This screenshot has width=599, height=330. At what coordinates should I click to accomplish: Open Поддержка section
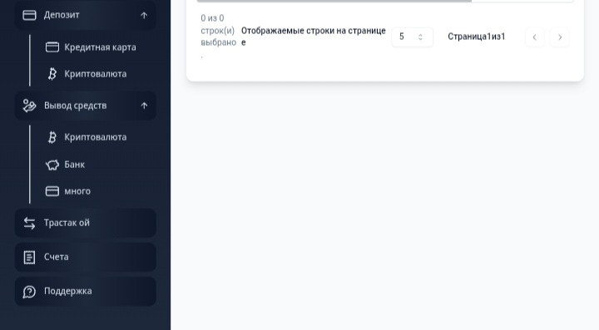tap(85, 292)
